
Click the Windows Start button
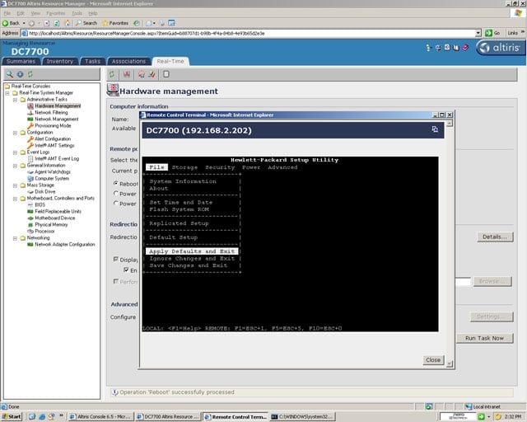pos(12,416)
